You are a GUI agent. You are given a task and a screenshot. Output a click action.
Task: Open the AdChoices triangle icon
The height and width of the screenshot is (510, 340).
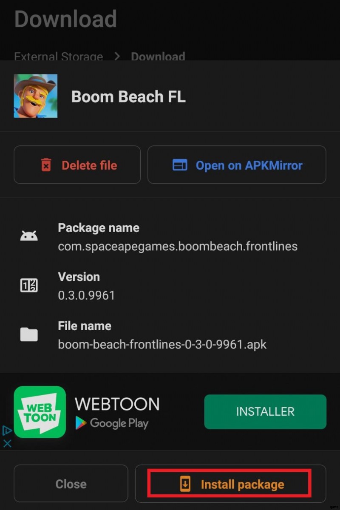coord(7,431)
